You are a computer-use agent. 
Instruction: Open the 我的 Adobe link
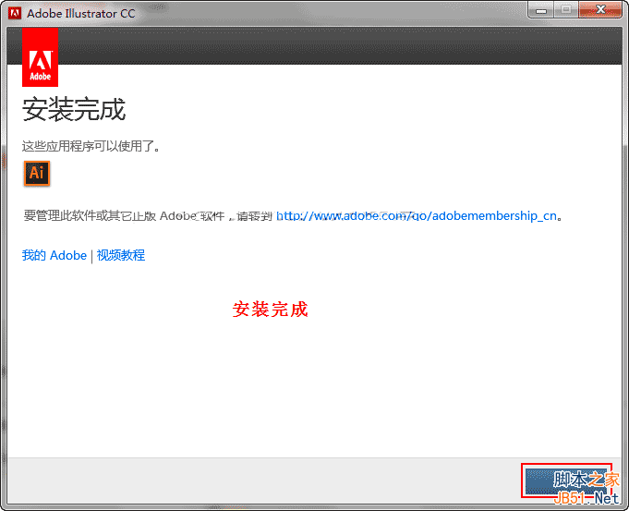tap(54, 255)
